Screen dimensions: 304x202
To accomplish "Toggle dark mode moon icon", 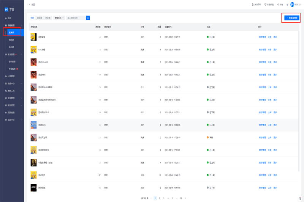I will [x=287, y=5].
